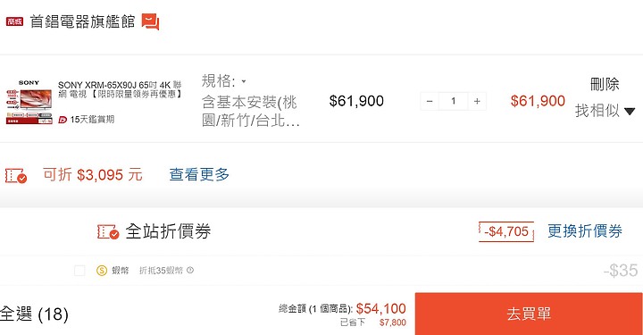Click the 全站折價券 voucher icon
This screenshot has height=335, width=643.
point(108,231)
